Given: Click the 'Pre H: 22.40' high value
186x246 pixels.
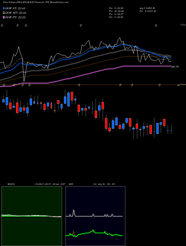Looking at the screenshot, I should tap(116, 11).
